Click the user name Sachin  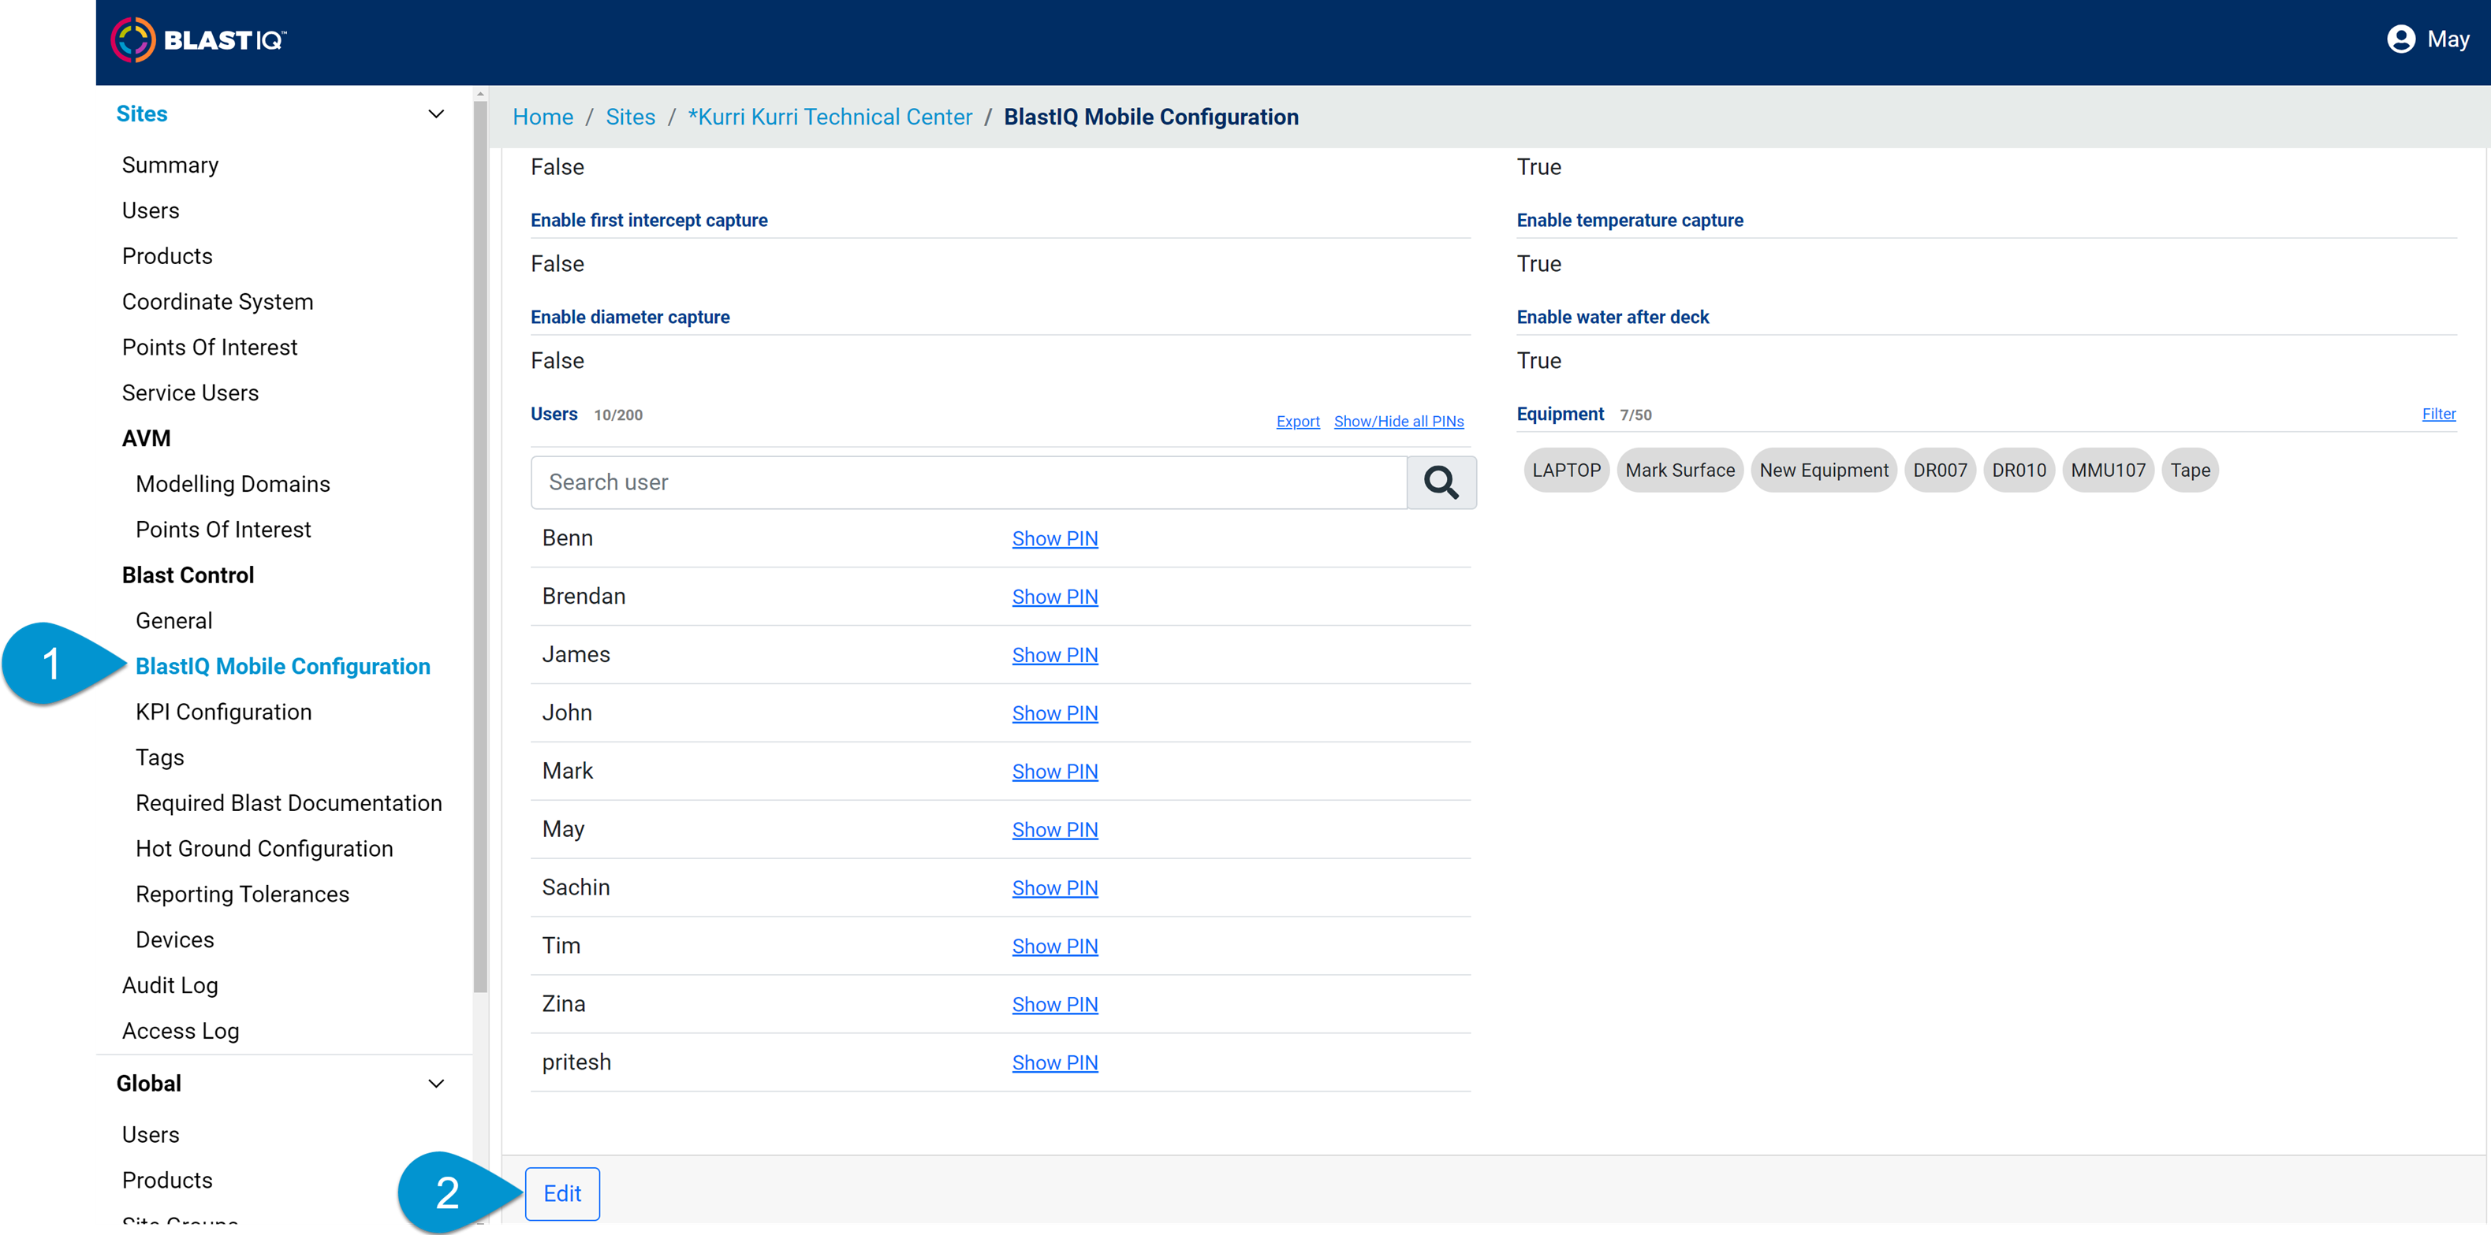tap(576, 887)
